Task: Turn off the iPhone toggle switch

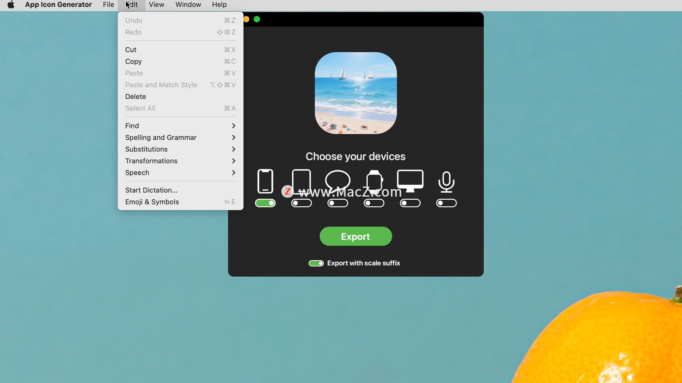Action: tap(265, 203)
